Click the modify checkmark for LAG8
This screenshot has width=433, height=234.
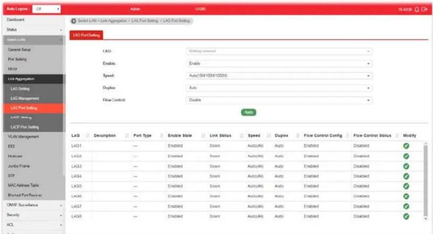point(406,216)
